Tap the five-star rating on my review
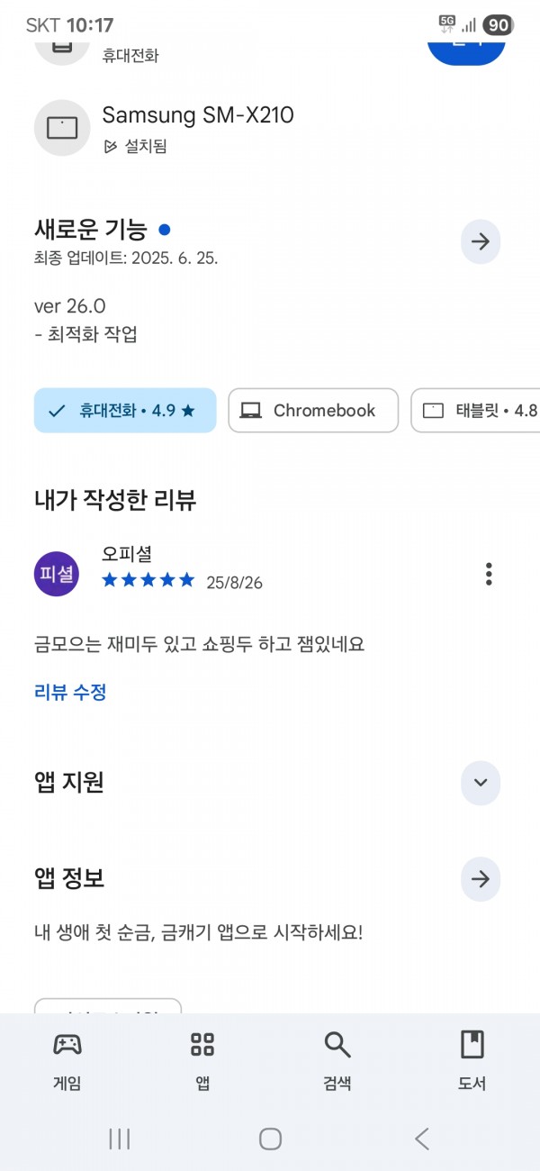Screen dimensions: 540x1171 [148, 580]
